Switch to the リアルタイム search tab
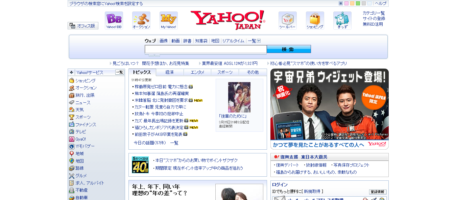The image size is (456, 200). [233, 41]
